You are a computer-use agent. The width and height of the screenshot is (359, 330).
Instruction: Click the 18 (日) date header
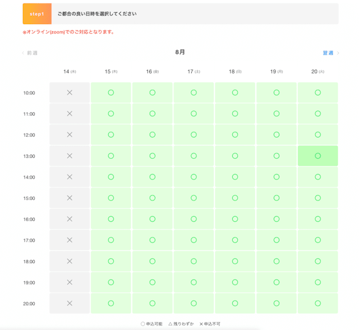[235, 72]
